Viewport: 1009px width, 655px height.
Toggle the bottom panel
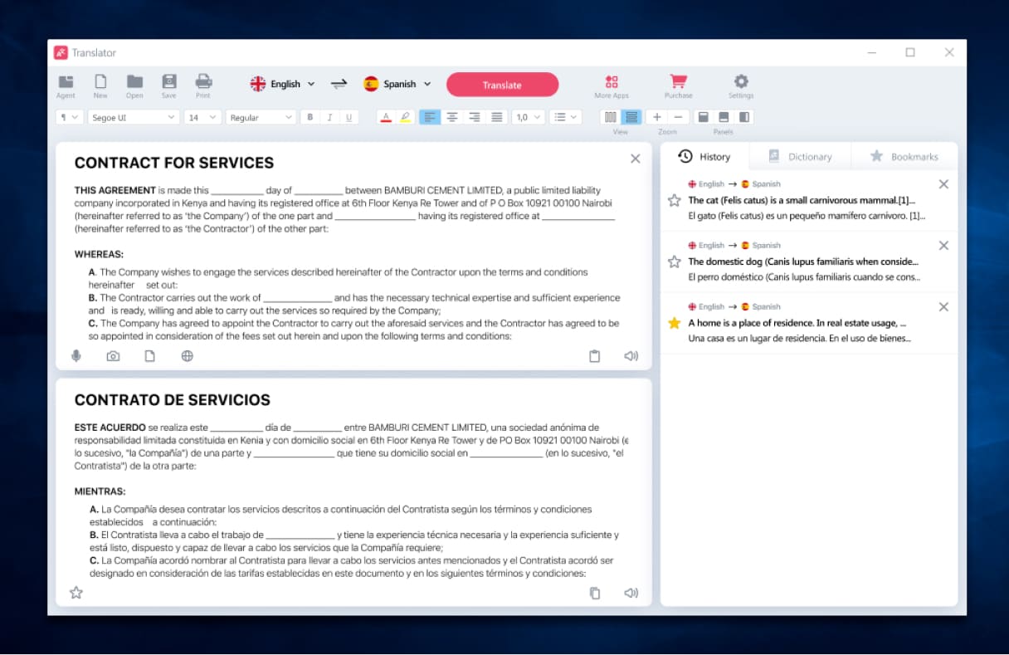point(724,117)
